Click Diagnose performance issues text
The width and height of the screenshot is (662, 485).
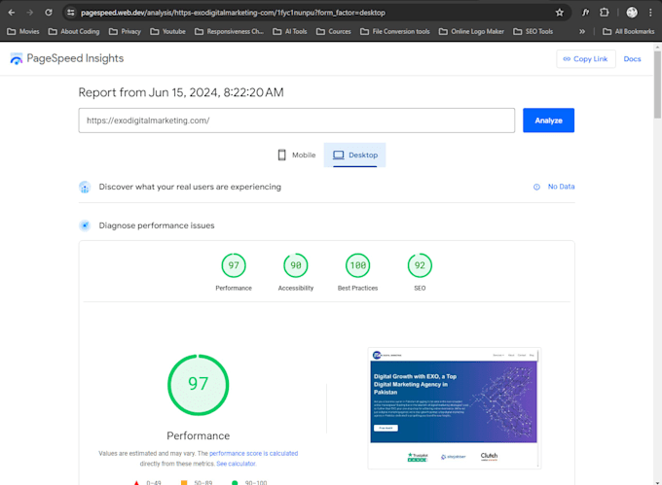pyautogui.click(x=157, y=225)
